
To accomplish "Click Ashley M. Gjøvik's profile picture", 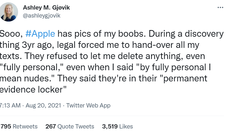I will click(10, 12).
